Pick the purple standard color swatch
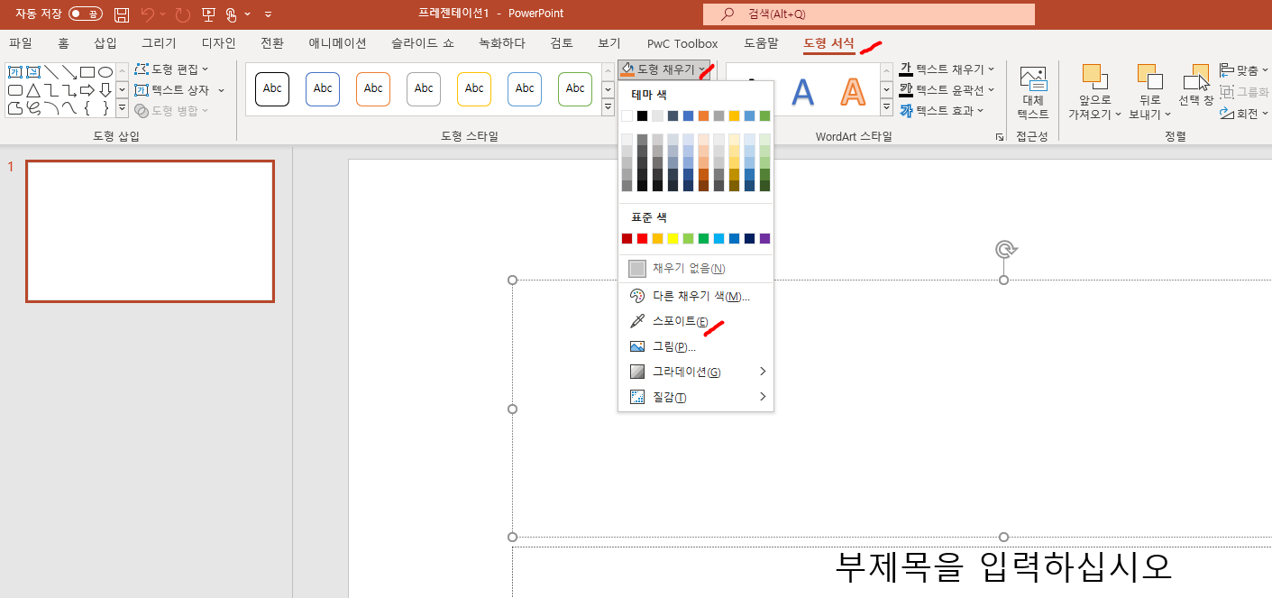Viewport: 1272px width, 598px height. (764, 238)
